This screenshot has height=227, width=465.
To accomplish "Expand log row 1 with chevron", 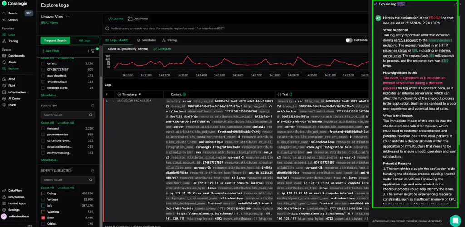I will point(113,101).
